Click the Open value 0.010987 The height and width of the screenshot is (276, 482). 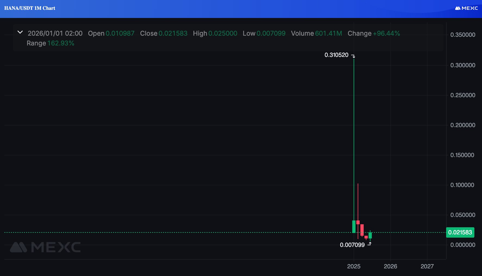(120, 33)
